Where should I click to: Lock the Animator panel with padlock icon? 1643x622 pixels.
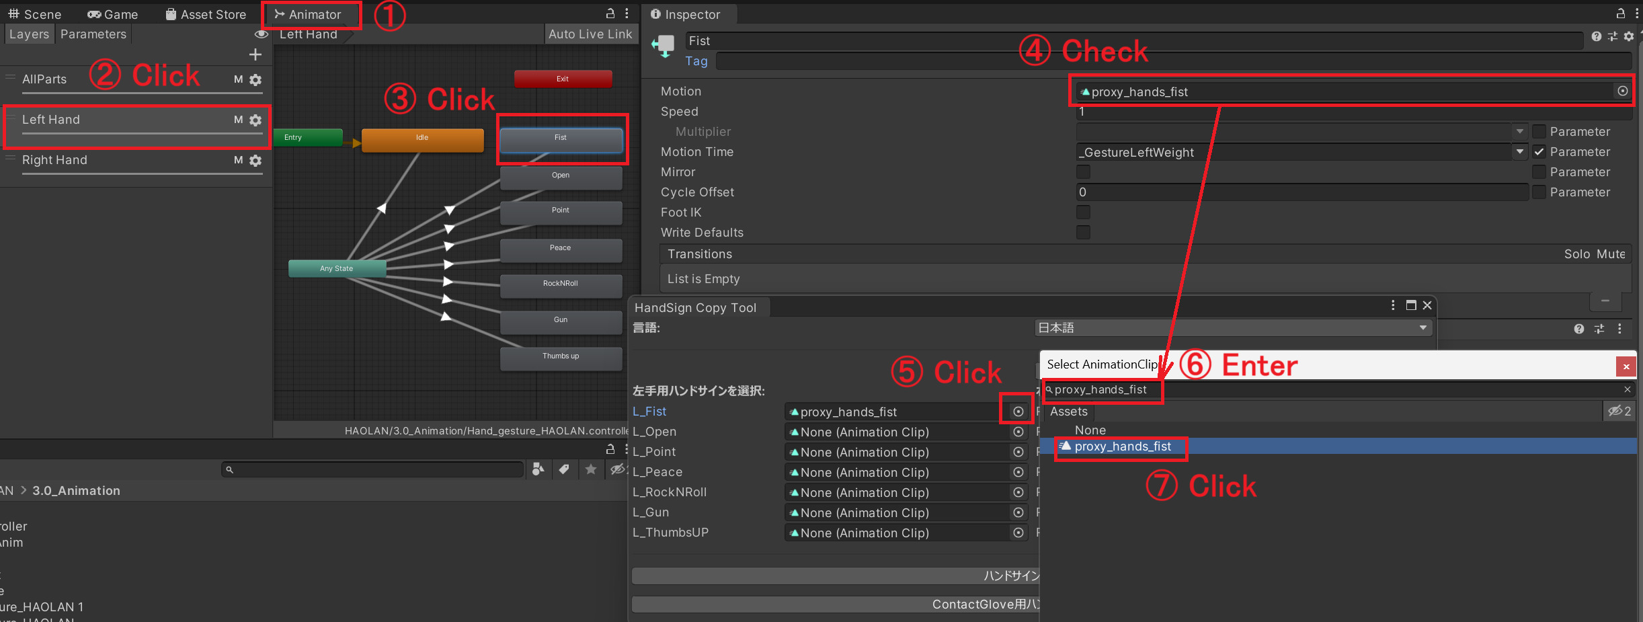click(610, 13)
